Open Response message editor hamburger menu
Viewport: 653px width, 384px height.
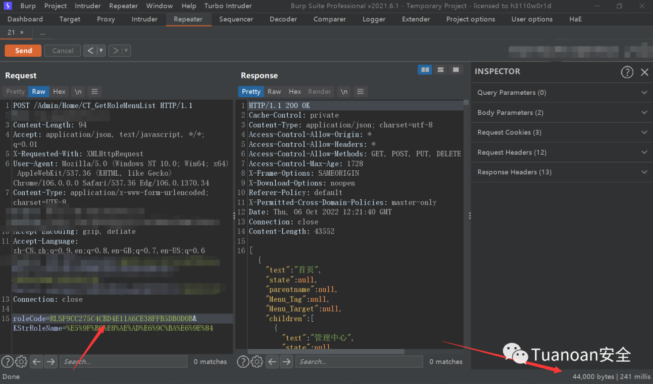(x=360, y=92)
